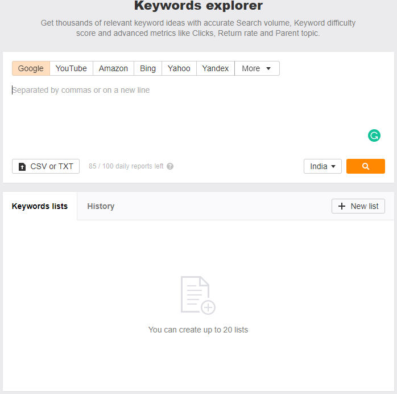
Task: Click the Keywords explorer heading
Action: [198, 6]
